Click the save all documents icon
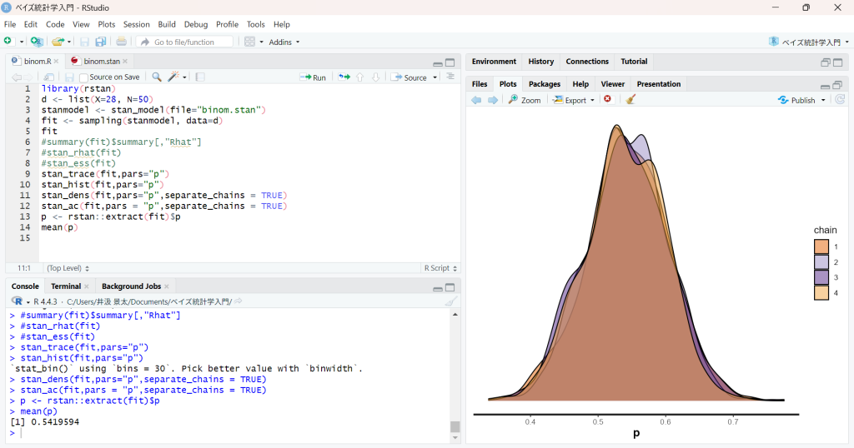854x448 pixels. click(x=100, y=42)
